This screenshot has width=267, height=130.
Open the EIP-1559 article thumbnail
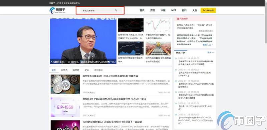click(x=65, y=107)
